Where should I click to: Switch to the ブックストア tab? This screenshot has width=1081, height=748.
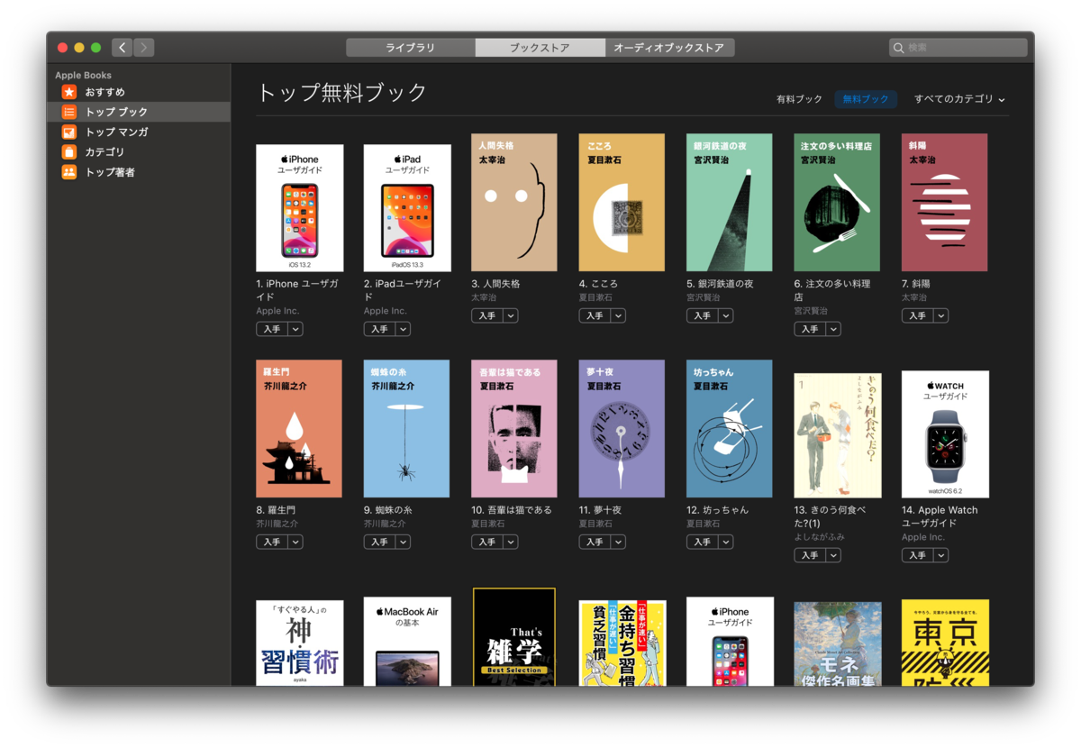coord(540,48)
